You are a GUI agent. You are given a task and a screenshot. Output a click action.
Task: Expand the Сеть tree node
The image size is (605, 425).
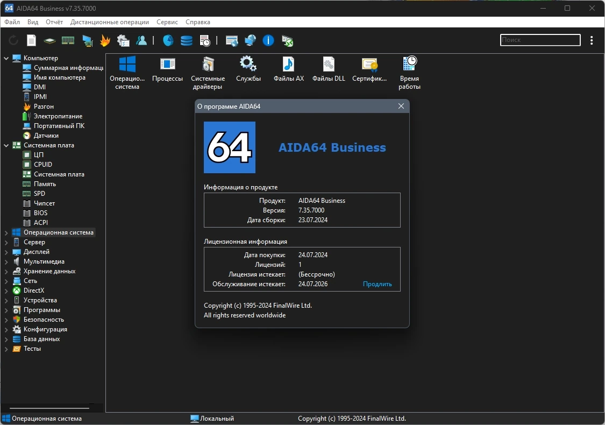pos(6,281)
